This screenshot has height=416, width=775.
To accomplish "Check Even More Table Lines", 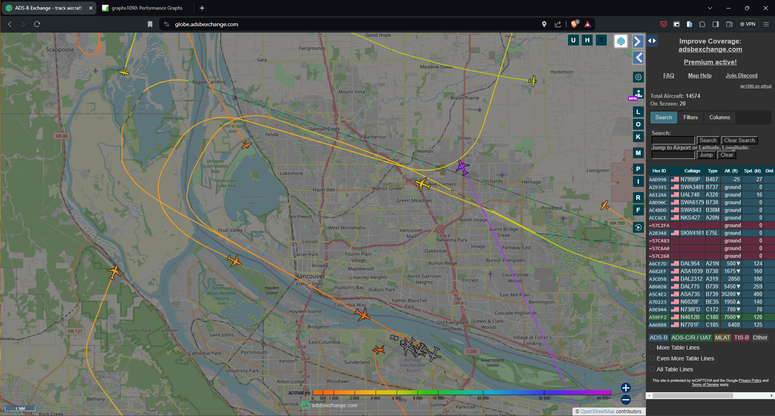I will click(652, 358).
